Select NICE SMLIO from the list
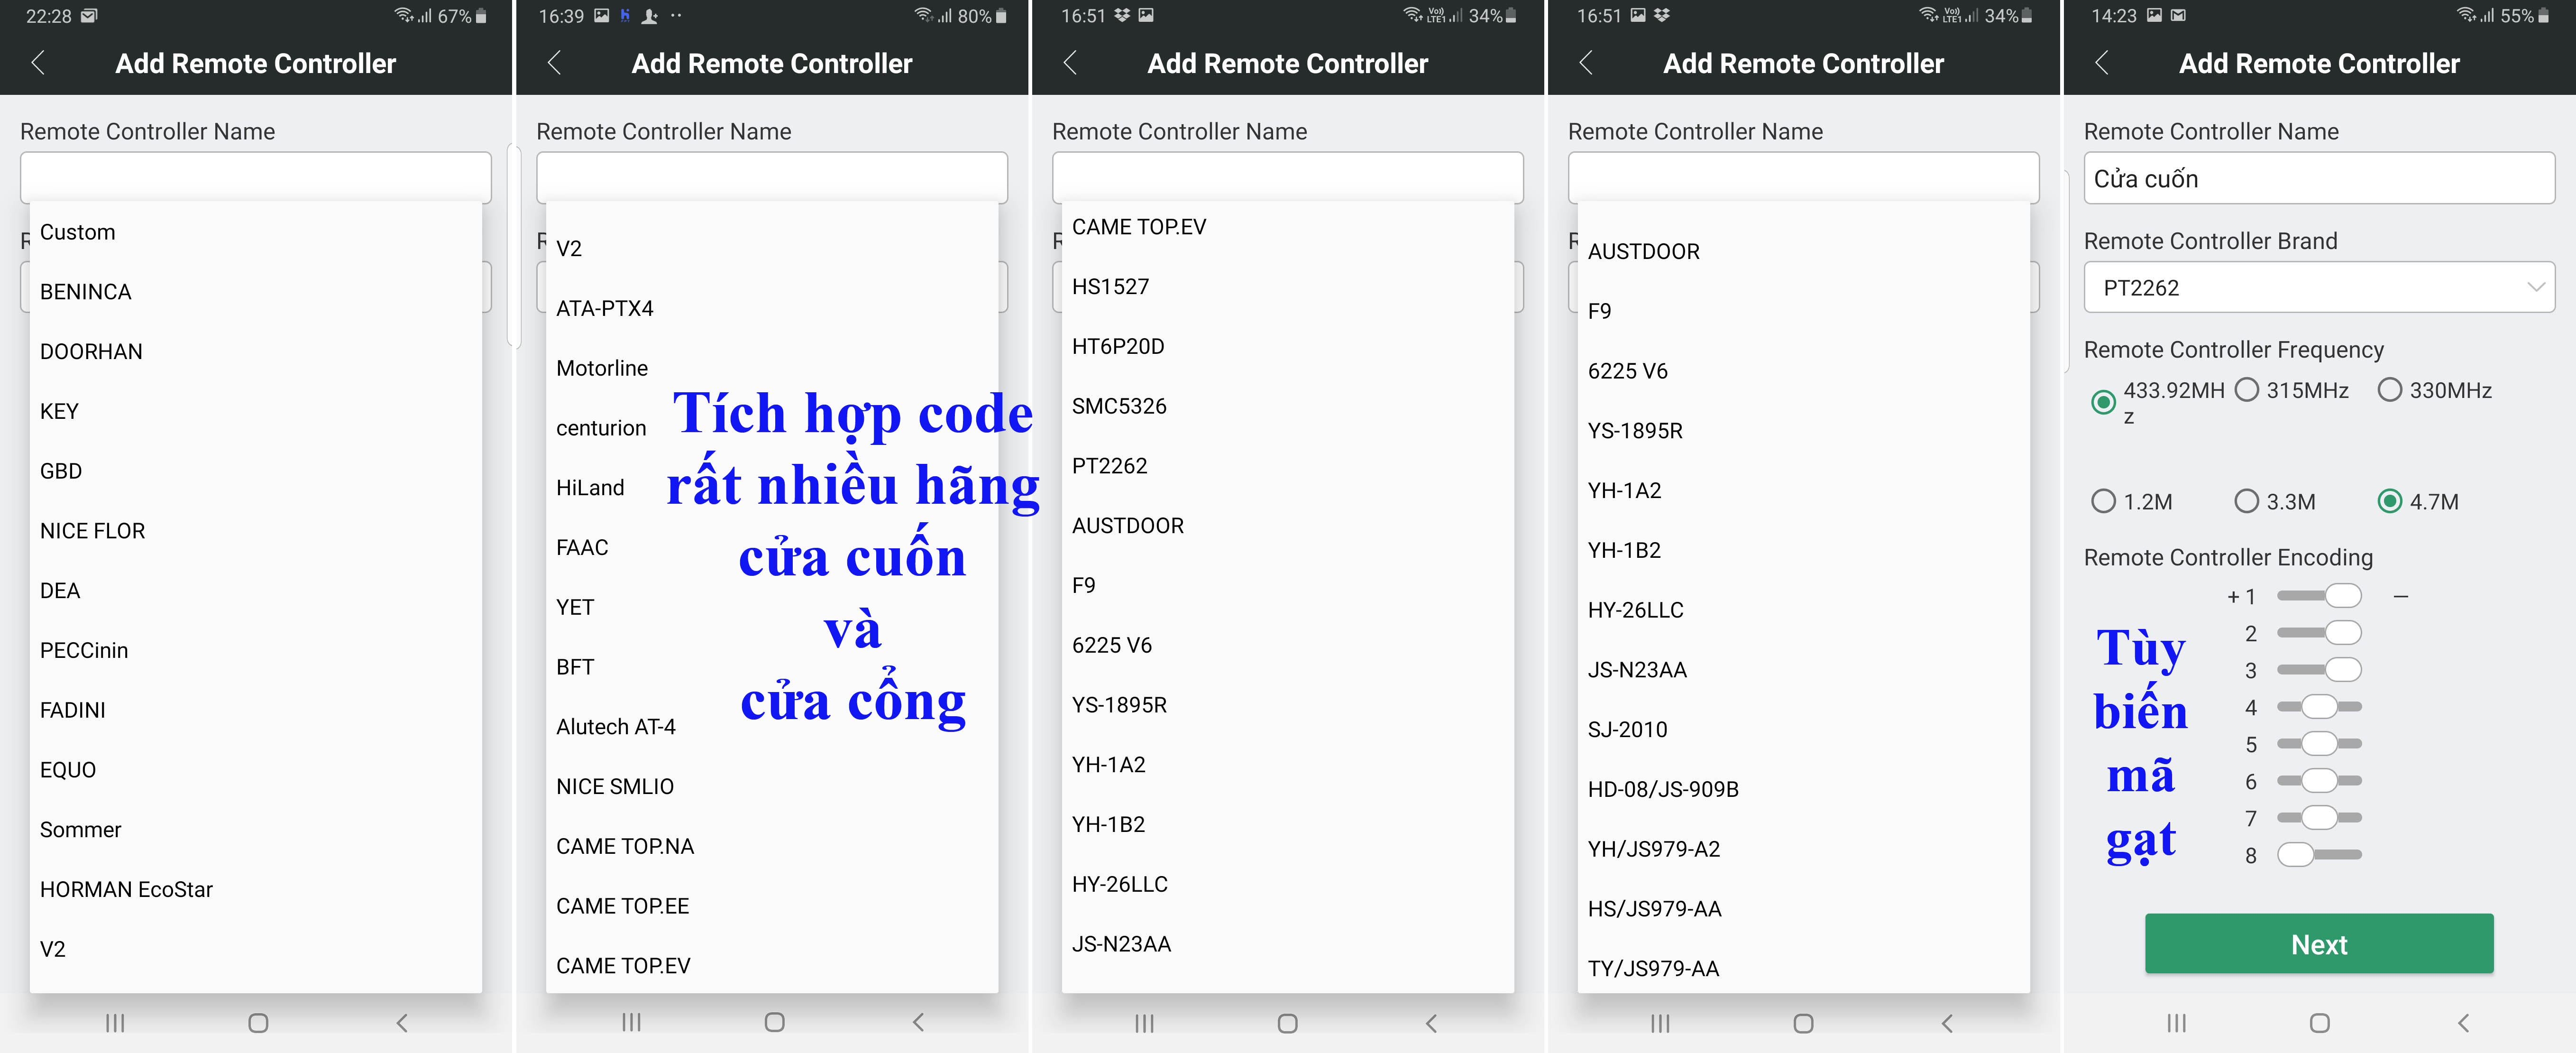 [772, 787]
